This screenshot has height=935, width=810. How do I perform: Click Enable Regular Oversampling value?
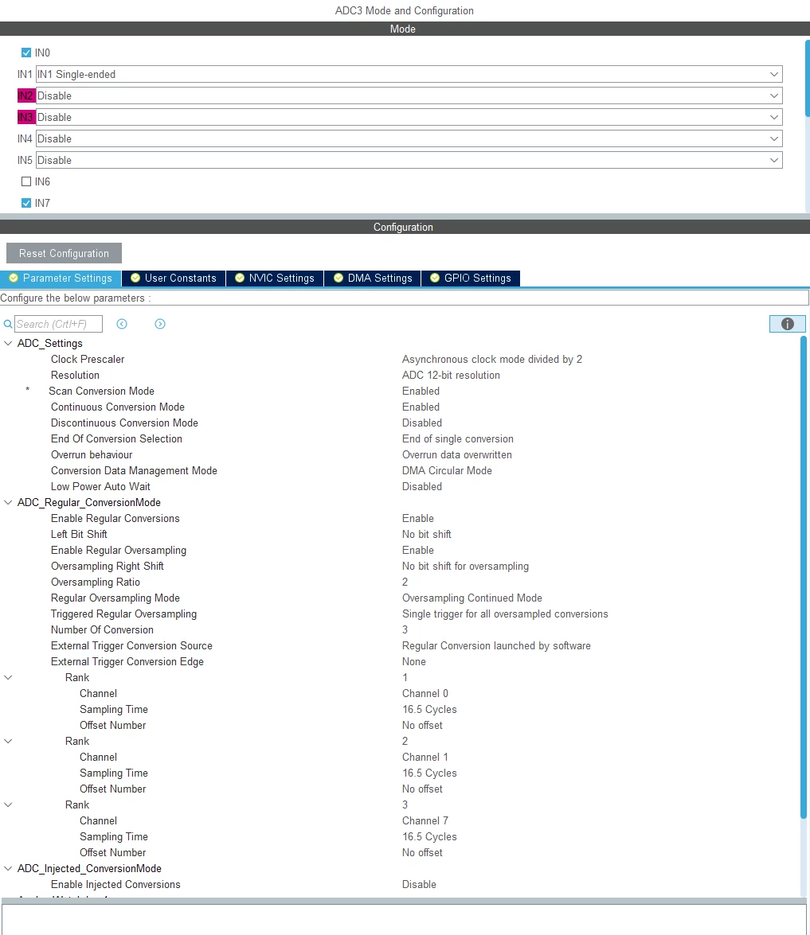418,551
